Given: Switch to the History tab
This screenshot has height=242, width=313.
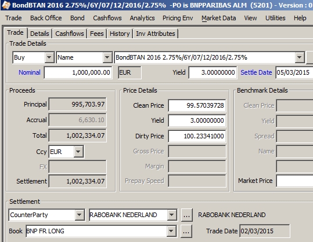Looking at the screenshot, I should 120,34.
